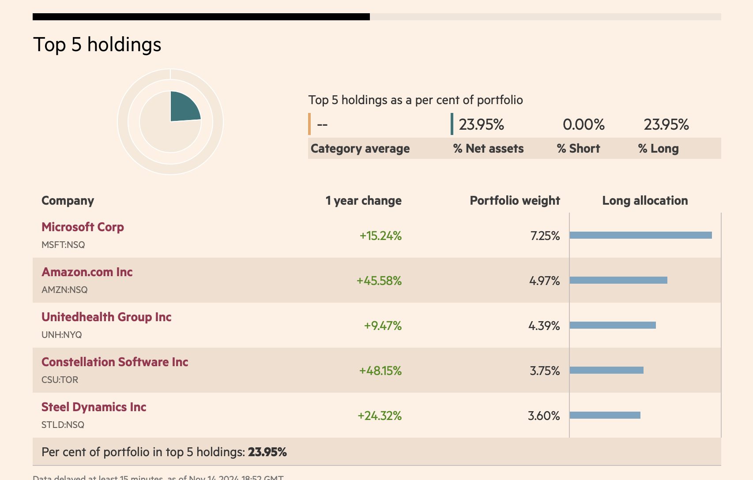Click the Steel Dynamics allocation bar
This screenshot has width=753, height=480.
(605, 415)
